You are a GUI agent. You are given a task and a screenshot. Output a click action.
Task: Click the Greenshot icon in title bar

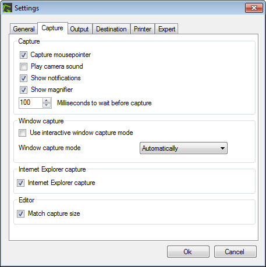pyautogui.click(x=8, y=8)
